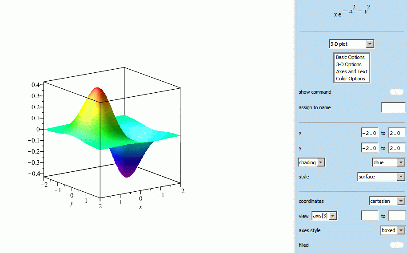This screenshot has height=253, width=407.
Task: Click the view range lower bound field
Action: 369,216
